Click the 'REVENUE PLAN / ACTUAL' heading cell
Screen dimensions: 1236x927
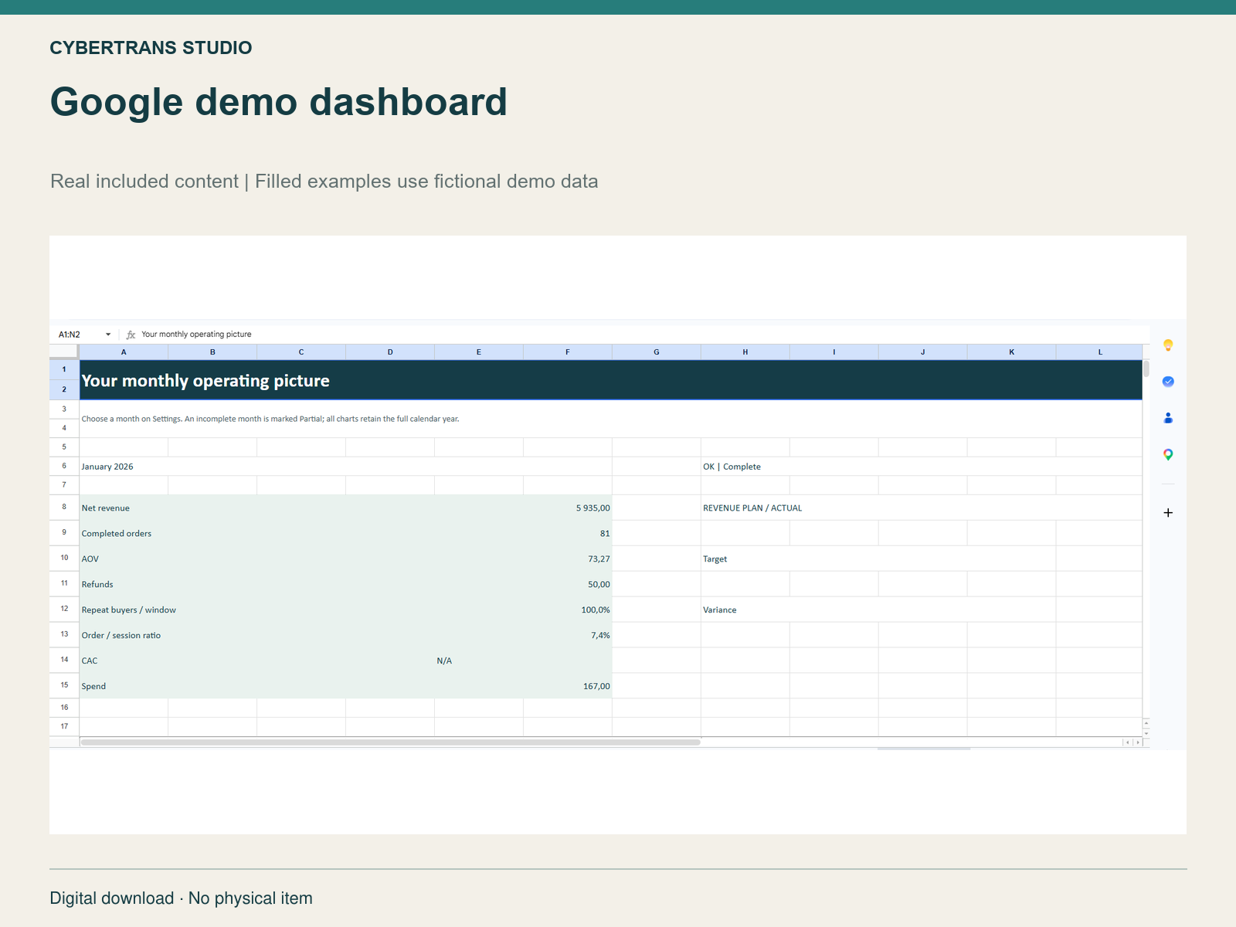pyautogui.click(x=922, y=508)
